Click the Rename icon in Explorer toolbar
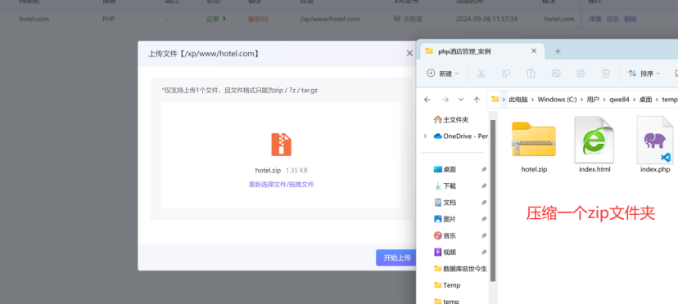The width and height of the screenshot is (678, 304). point(556,74)
